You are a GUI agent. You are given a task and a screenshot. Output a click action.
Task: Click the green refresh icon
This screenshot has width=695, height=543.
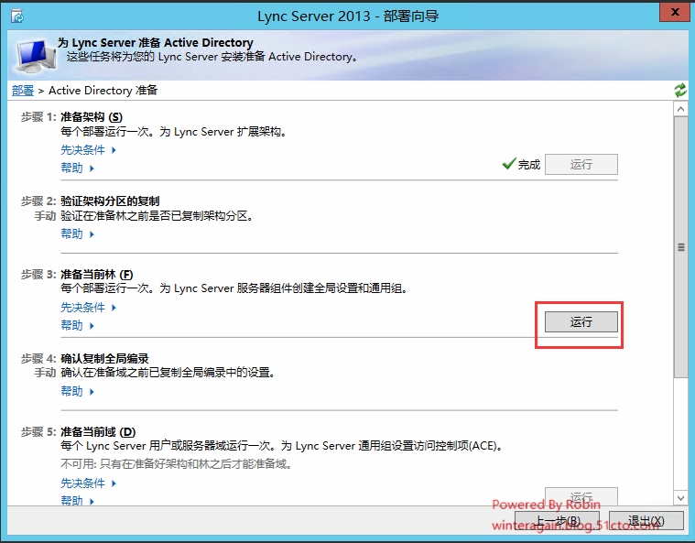(x=680, y=90)
